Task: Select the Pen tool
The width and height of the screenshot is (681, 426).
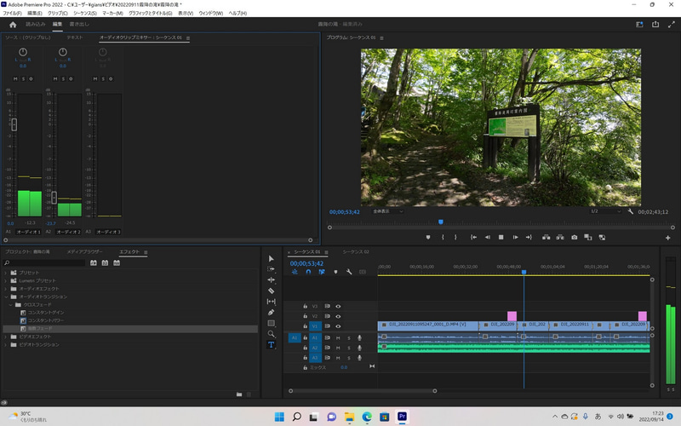Action: (272, 313)
